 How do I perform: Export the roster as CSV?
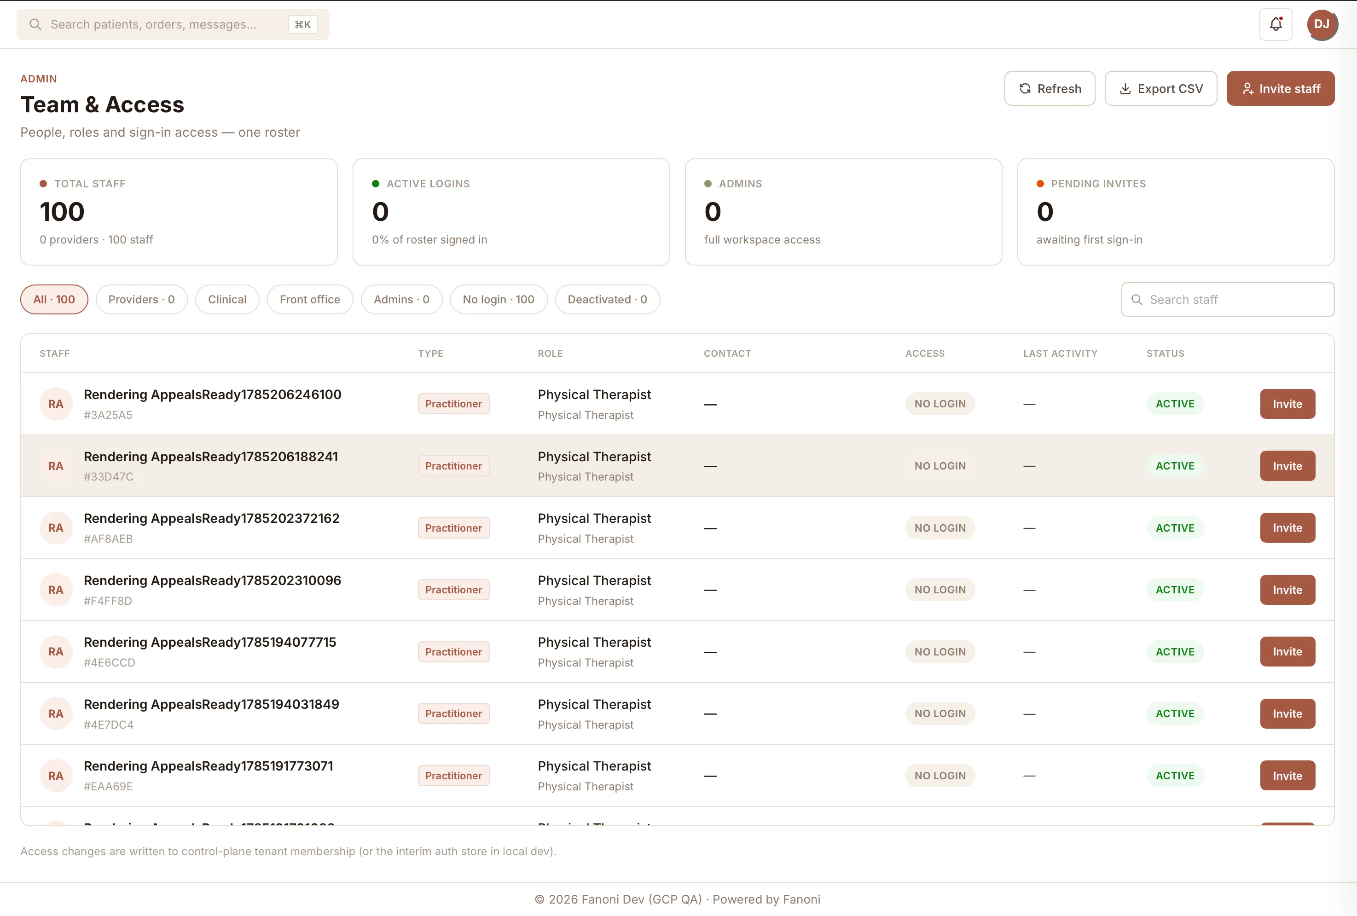pyautogui.click(x=1160, y=89)
